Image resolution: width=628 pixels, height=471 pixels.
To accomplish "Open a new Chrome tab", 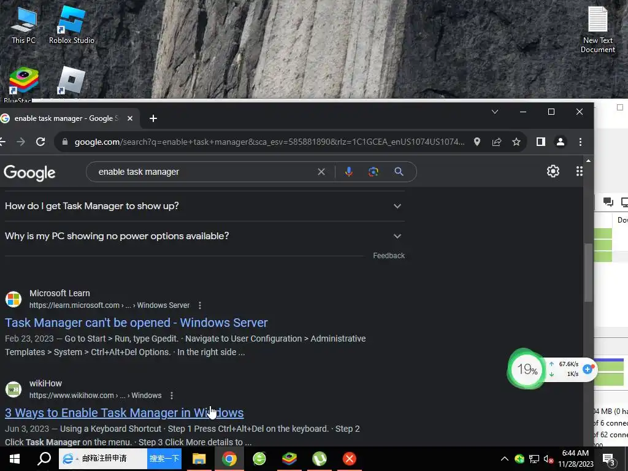I will (x=153, y=118).
